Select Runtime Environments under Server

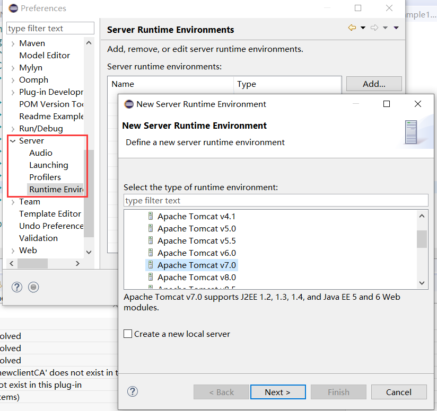pos(56,189)
